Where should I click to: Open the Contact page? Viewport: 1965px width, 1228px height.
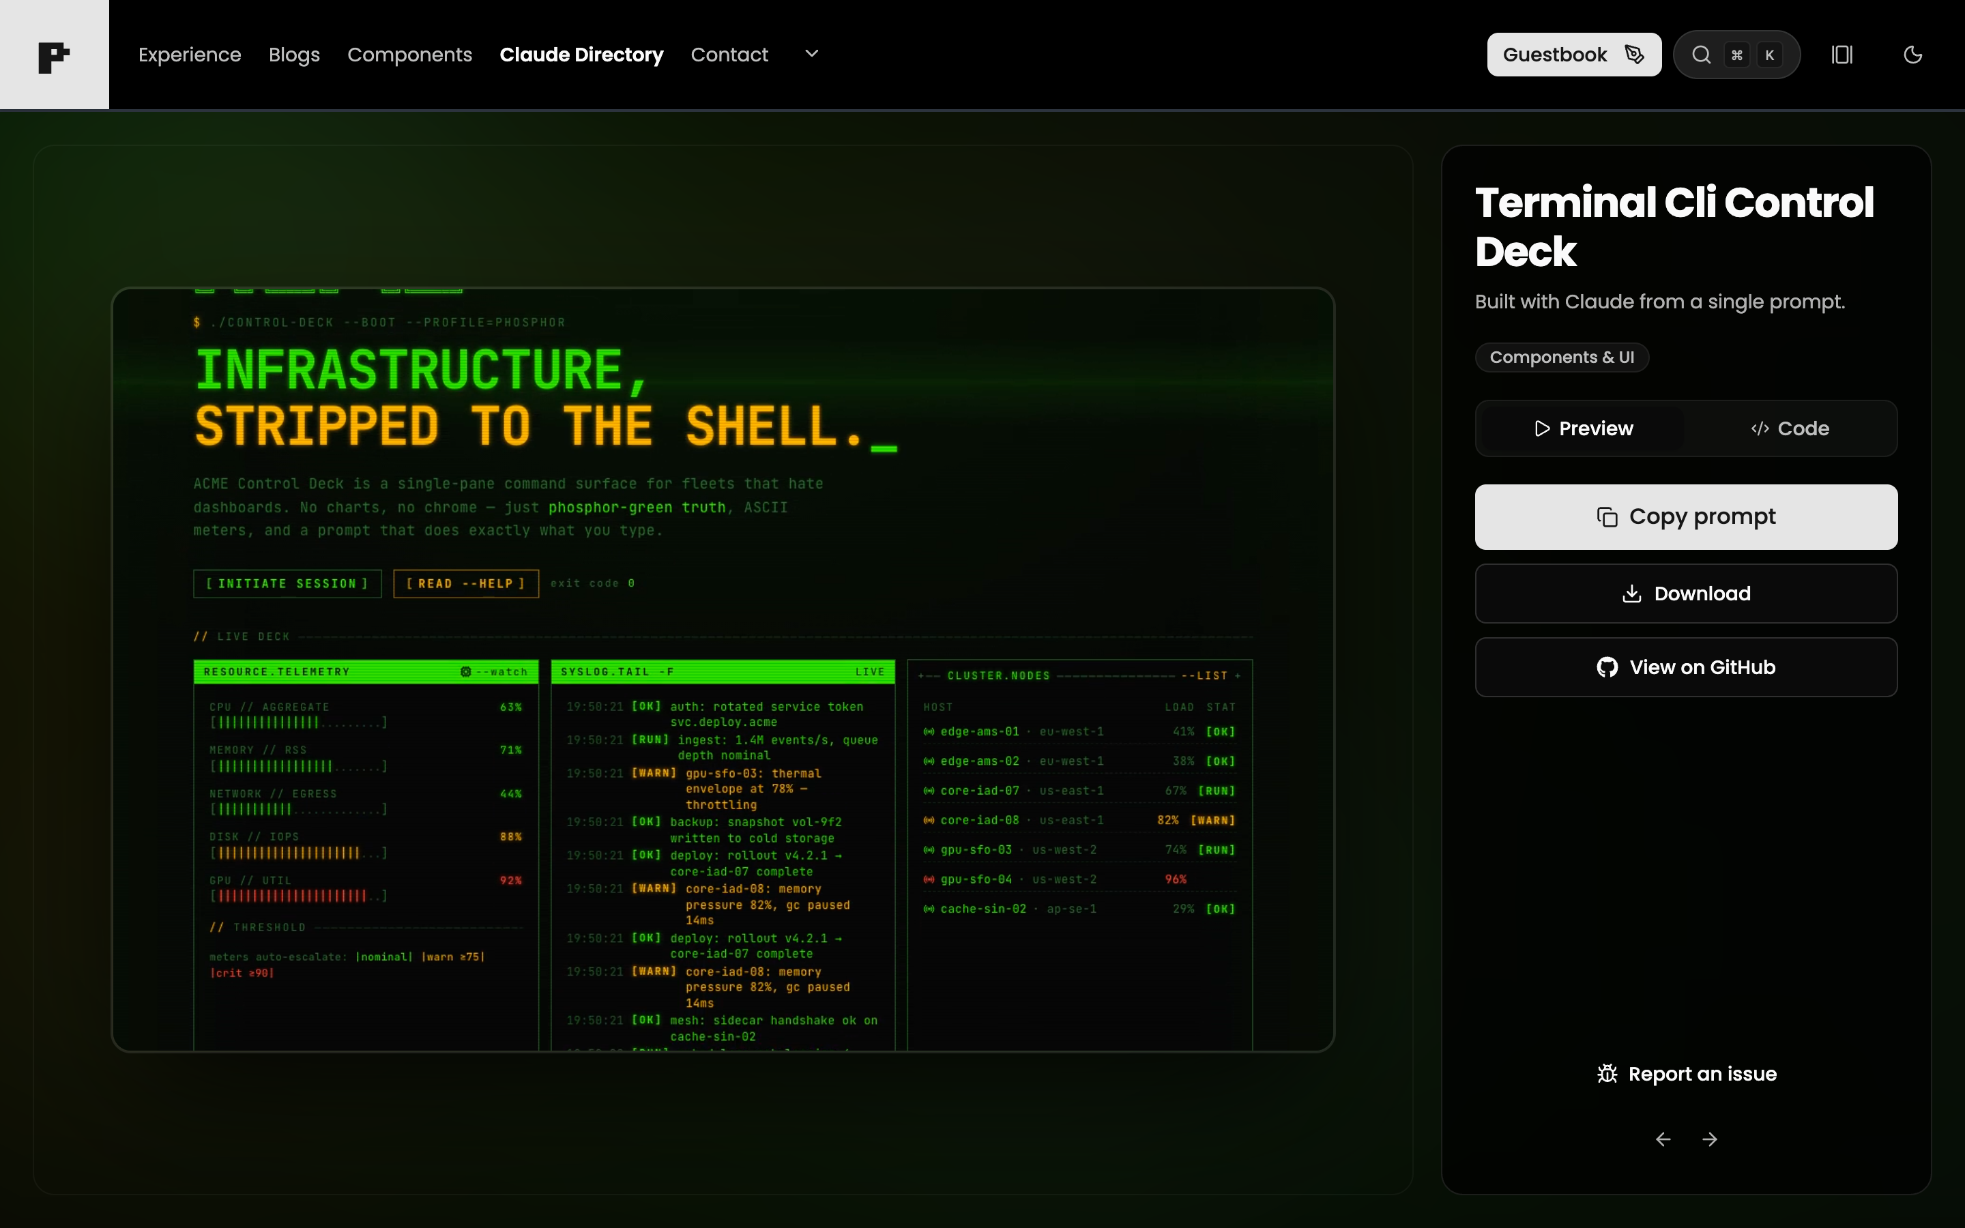tap(729, 55)
